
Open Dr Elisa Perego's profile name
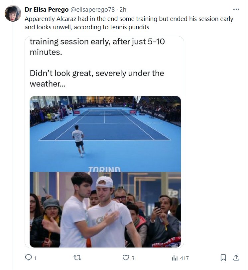pos(47,9)
